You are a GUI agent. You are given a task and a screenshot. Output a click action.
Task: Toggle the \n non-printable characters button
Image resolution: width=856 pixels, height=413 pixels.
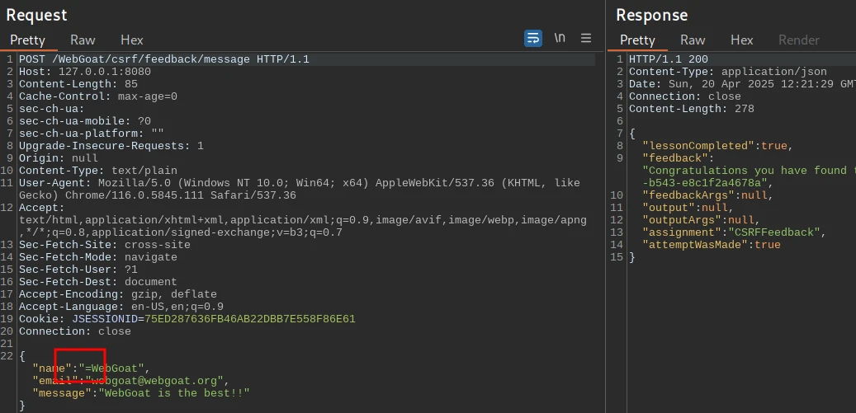pos(560,39)
